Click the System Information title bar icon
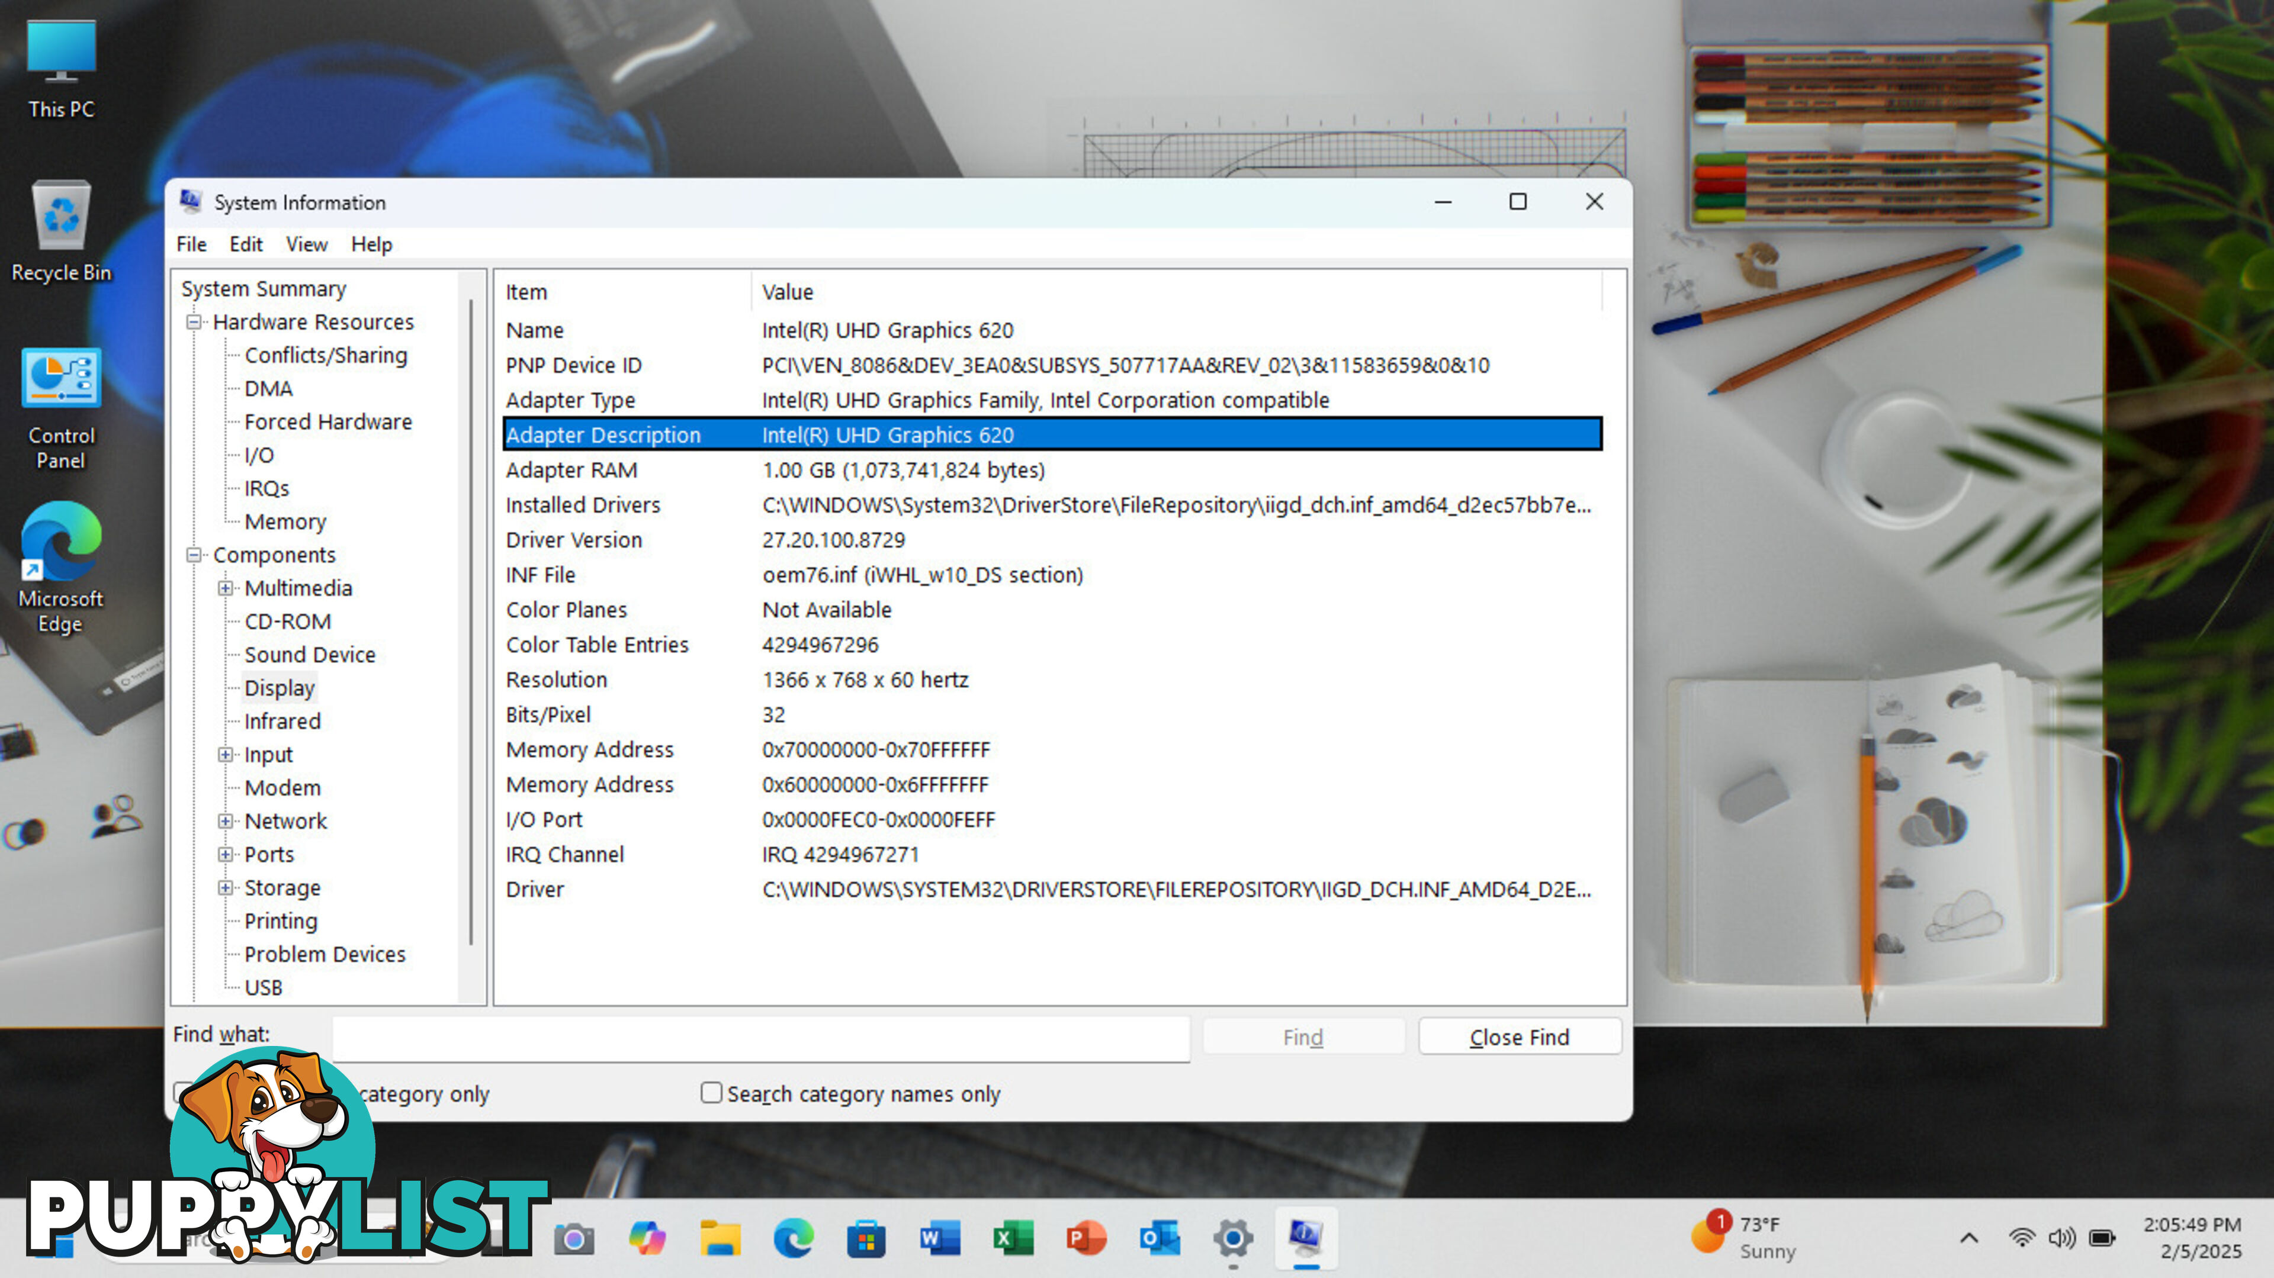The height and width of the screenshot is (1278, 2274). click(x=189, y=202)
